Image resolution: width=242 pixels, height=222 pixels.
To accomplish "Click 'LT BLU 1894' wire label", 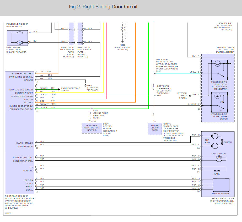I will (48, 94).
